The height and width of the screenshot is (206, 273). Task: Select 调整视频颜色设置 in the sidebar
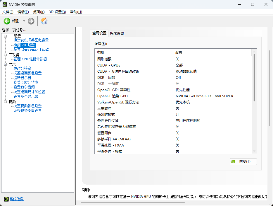28,106
